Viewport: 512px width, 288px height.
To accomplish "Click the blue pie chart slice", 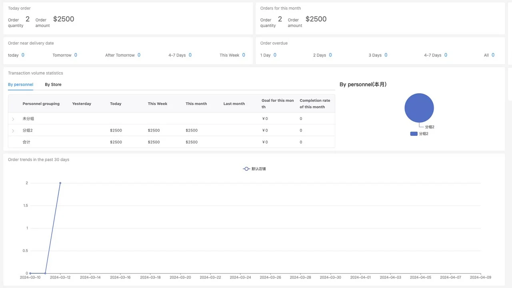I will tap(419, 108).
